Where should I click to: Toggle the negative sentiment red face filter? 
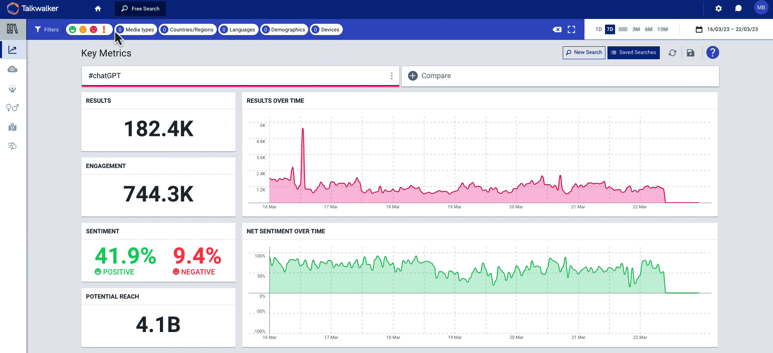tap(93, 29)
